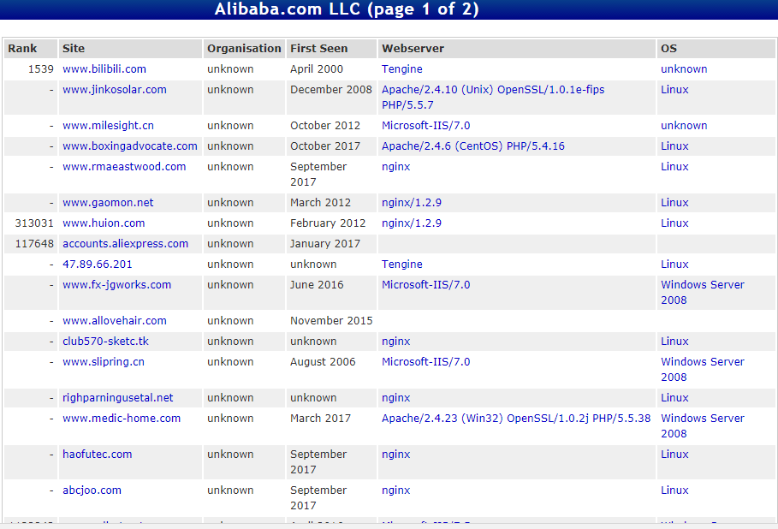This screenshot has height=529, width=778.
Task: Open www.fx-jgworks.com site link
Action: (116, 285)
